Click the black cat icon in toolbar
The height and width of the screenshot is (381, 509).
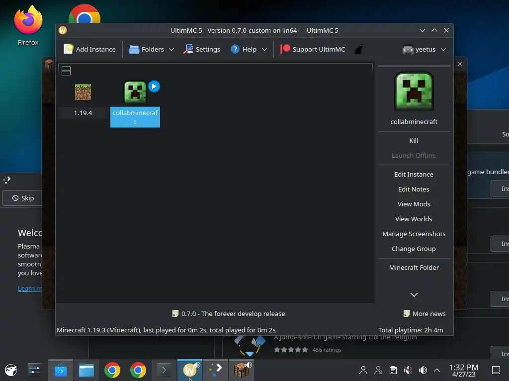tap(359, 50)
